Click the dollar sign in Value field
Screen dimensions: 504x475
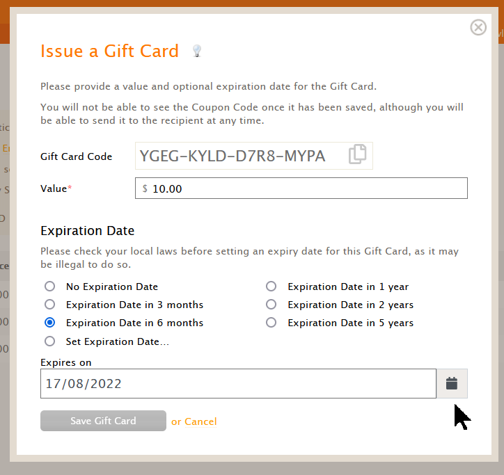pyautogui.click(x=145, y=188)
